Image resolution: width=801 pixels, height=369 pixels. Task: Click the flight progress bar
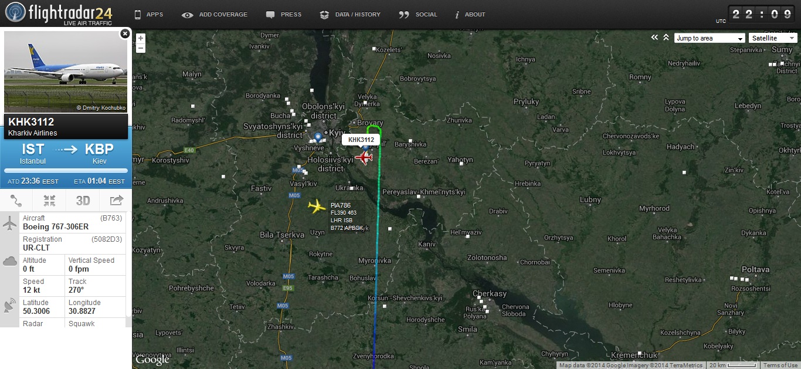pyautogui.click(x=66, y=171)
